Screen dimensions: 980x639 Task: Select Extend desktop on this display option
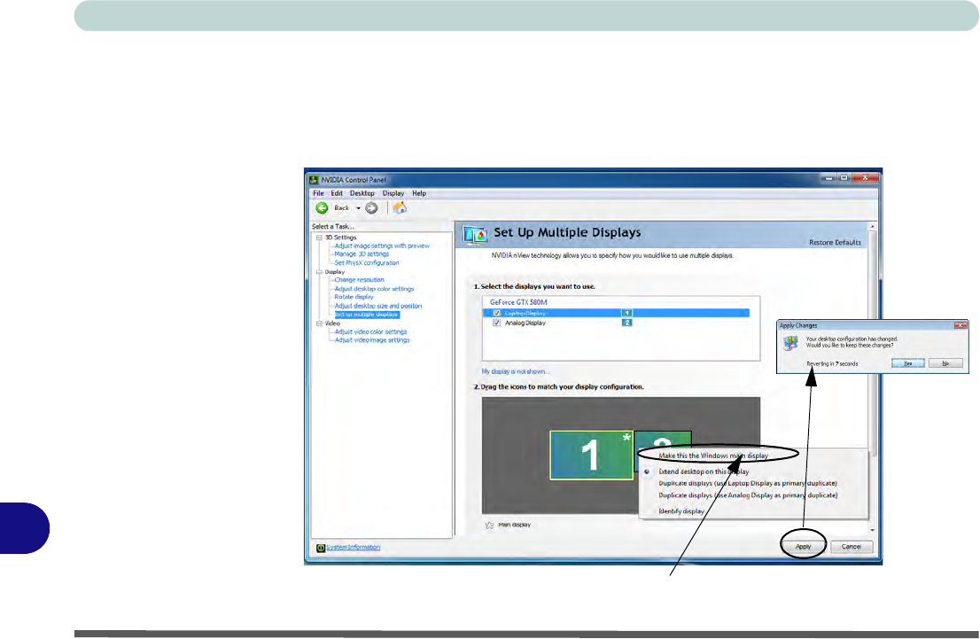point(704,471)
